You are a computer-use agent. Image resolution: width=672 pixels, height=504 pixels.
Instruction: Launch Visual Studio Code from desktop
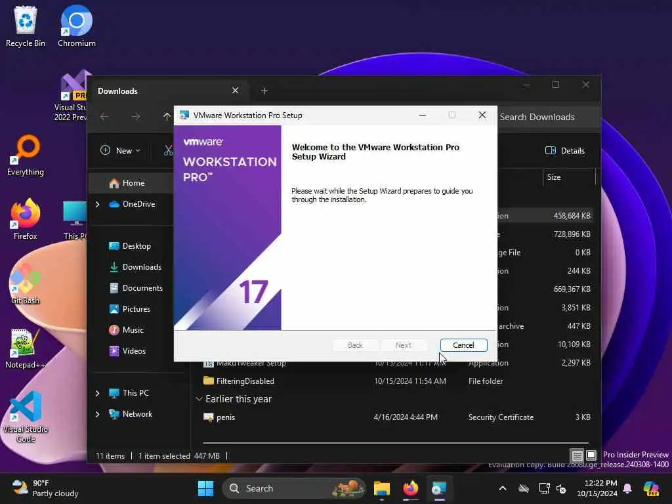(26, 417)
